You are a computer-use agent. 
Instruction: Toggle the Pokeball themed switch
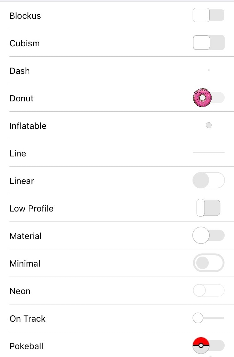click(x=209, y=345)
